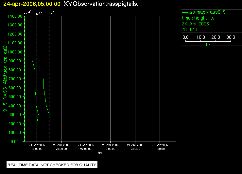Screen dimensions: 242x174
Task: Click the 100.00 altitude tick label
Action: tap(15, 133)
